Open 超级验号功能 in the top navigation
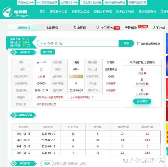Image resolution: width=168 pixels, height=167 pixels. [x=59, y=11]
